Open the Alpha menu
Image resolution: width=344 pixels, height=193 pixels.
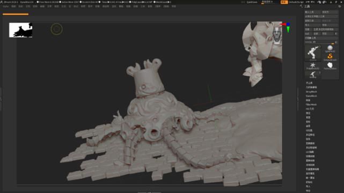click(x=6, y=6)
